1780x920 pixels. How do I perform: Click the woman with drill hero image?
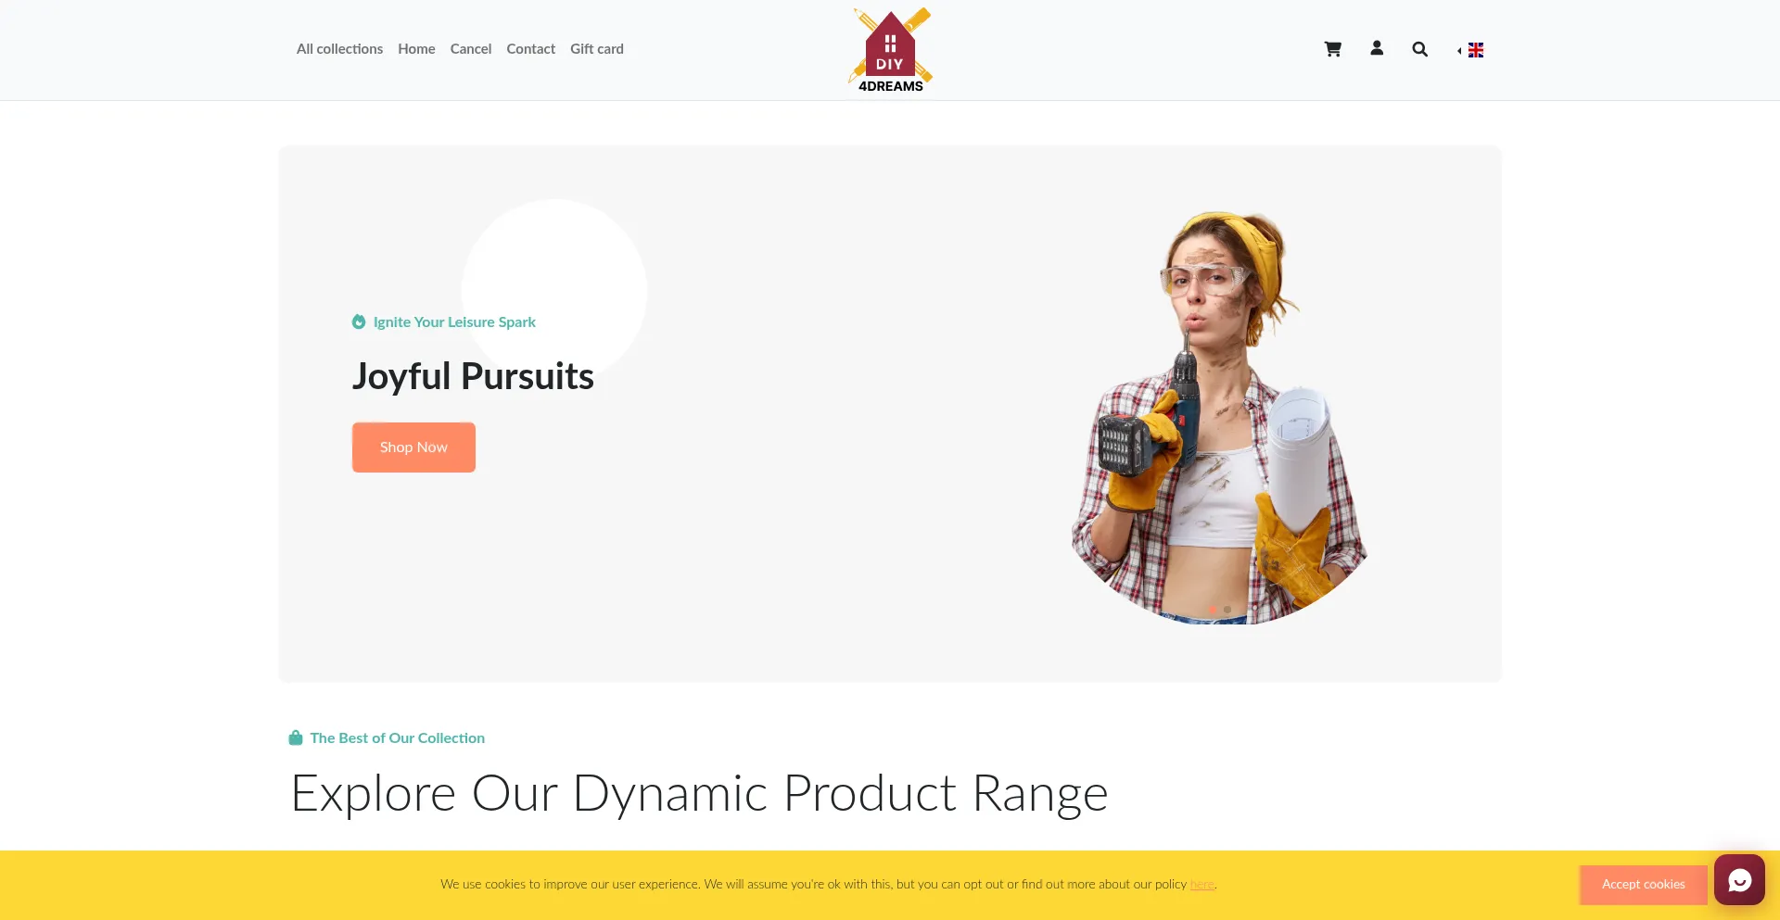pyautogui.click(x=1220, y=417)
